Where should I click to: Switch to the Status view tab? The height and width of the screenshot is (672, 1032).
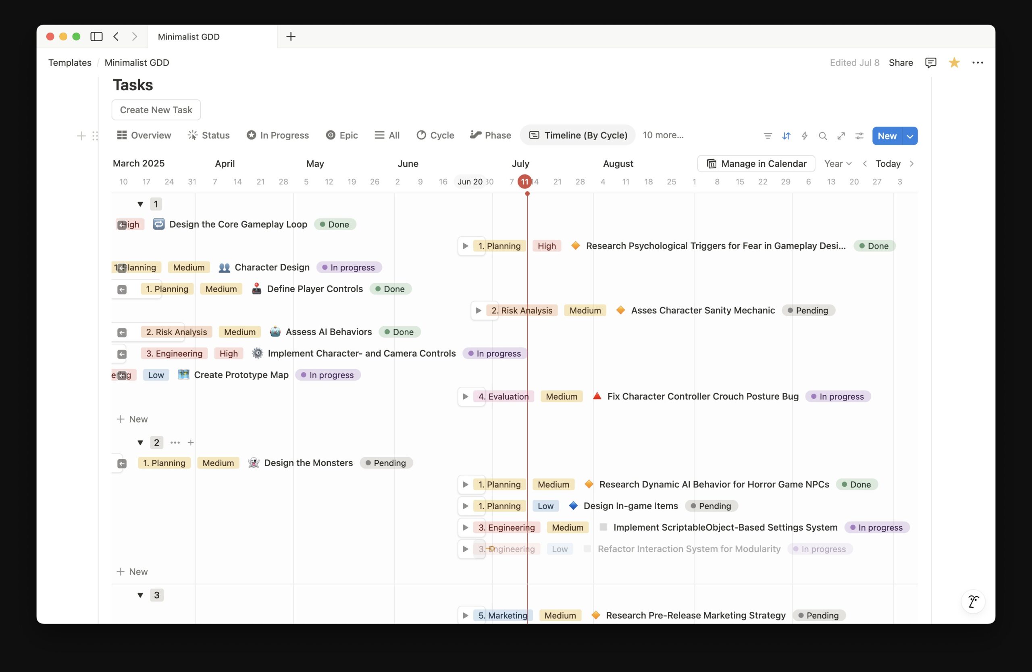click(208, 135)
